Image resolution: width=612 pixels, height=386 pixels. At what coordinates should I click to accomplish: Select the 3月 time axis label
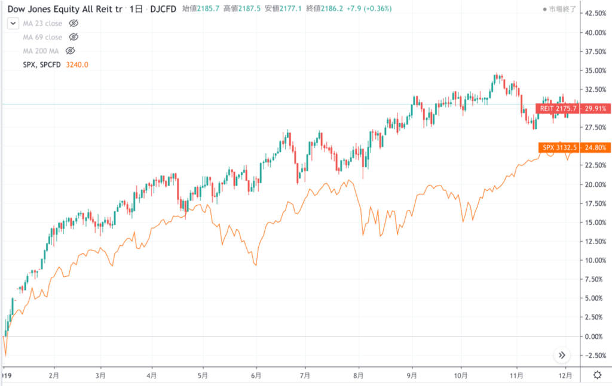100,375
